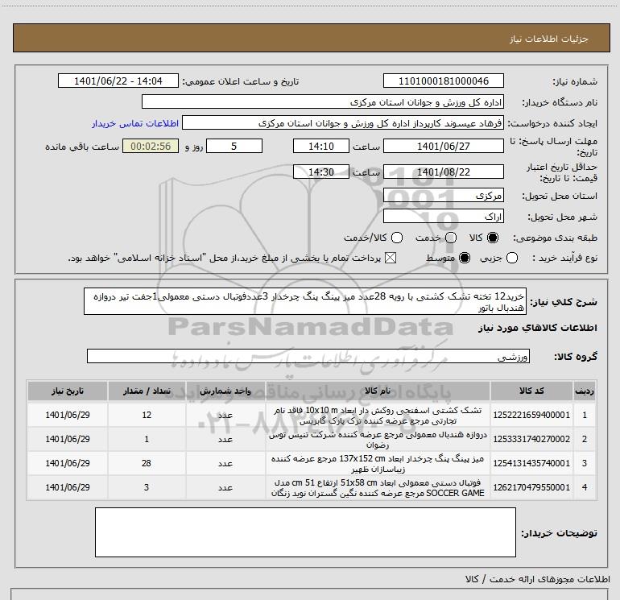Click the general need description text box
The height and width of the screenshot is (600, 620).
click(305, 302)
